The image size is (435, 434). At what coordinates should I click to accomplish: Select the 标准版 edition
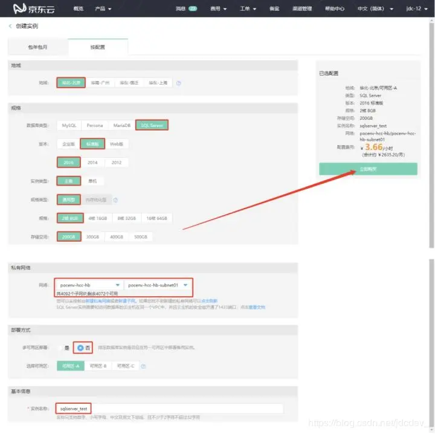92,144
